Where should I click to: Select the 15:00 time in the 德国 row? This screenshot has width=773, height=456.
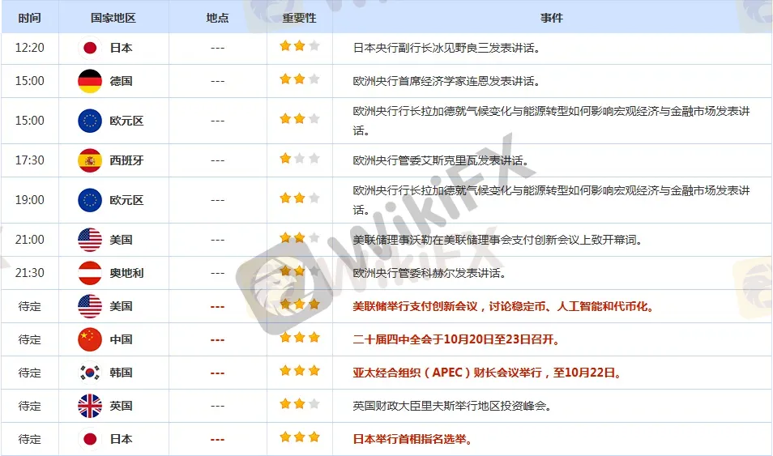30,81
